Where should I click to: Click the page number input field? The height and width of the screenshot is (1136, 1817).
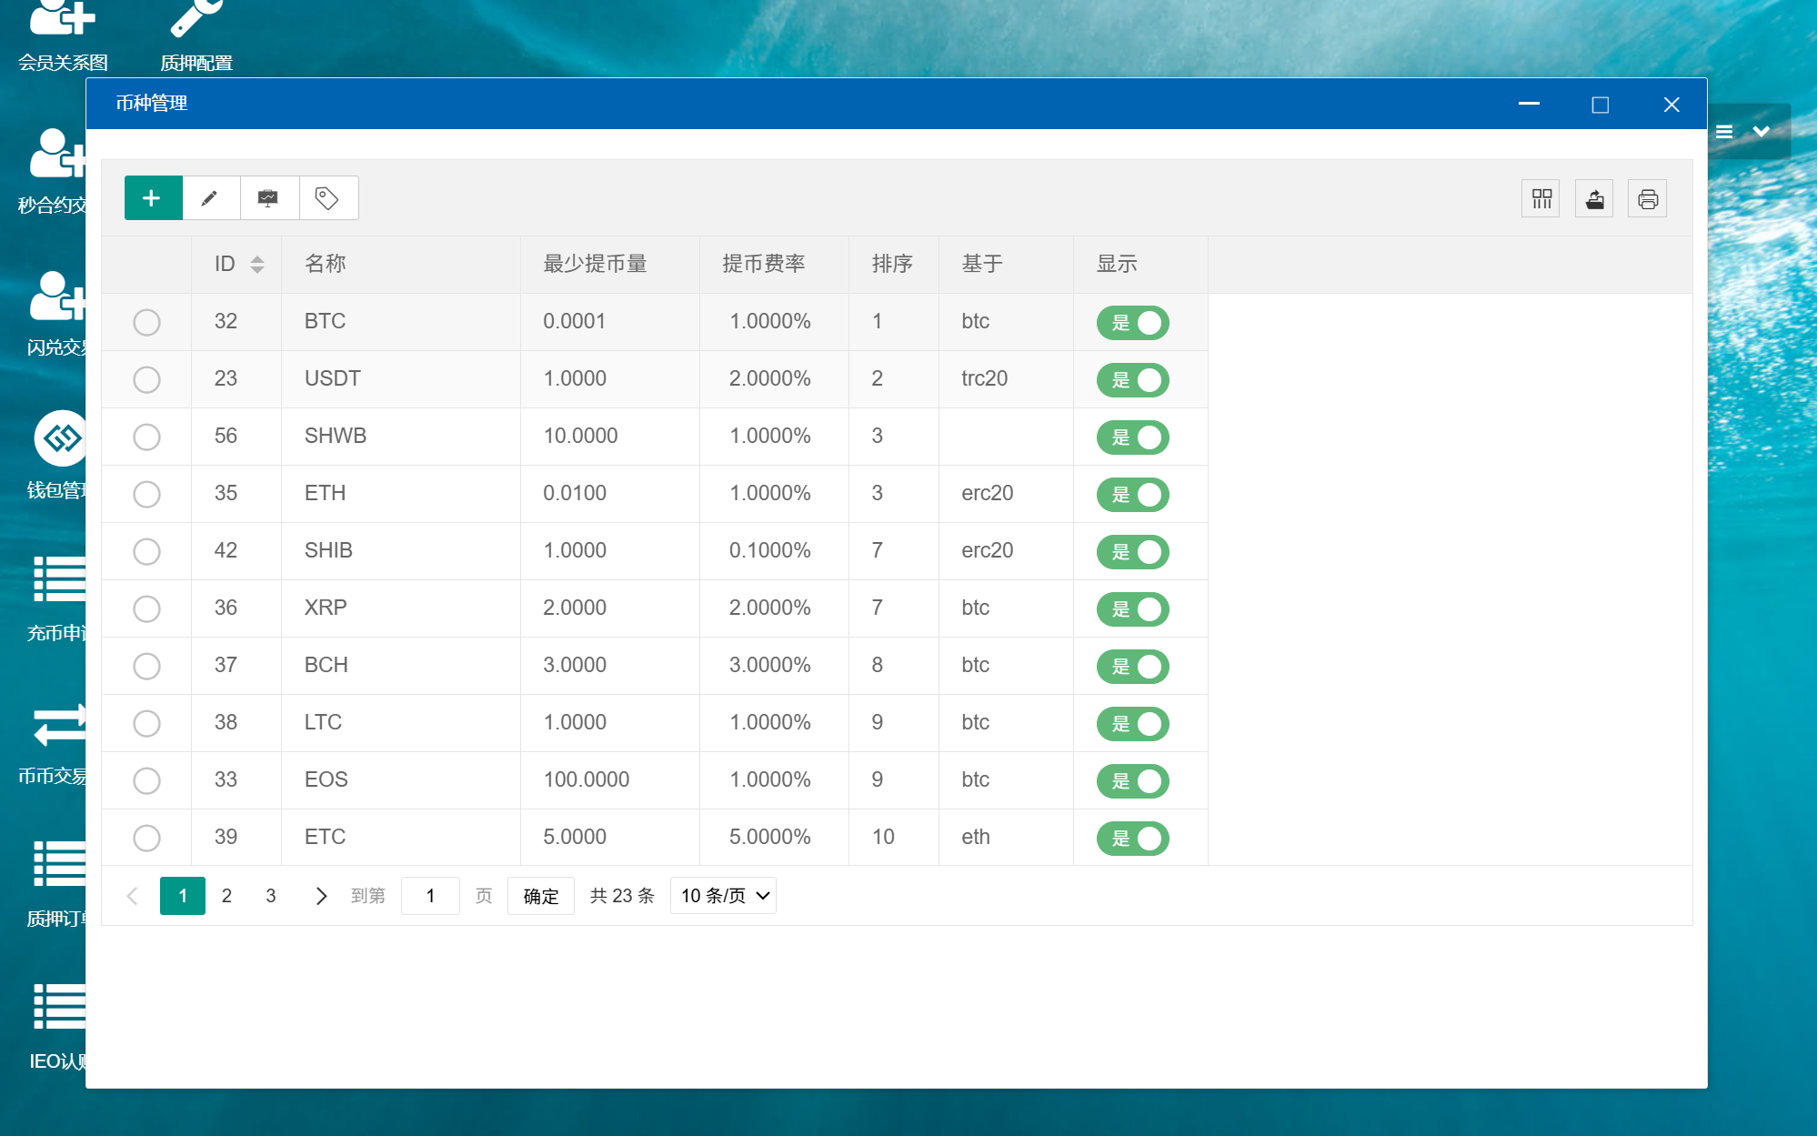coord(430,896)
